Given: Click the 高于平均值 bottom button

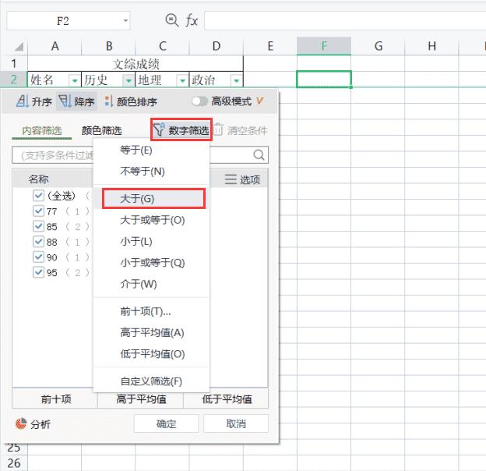Looking at the screenshot, I should pos(141,399).
